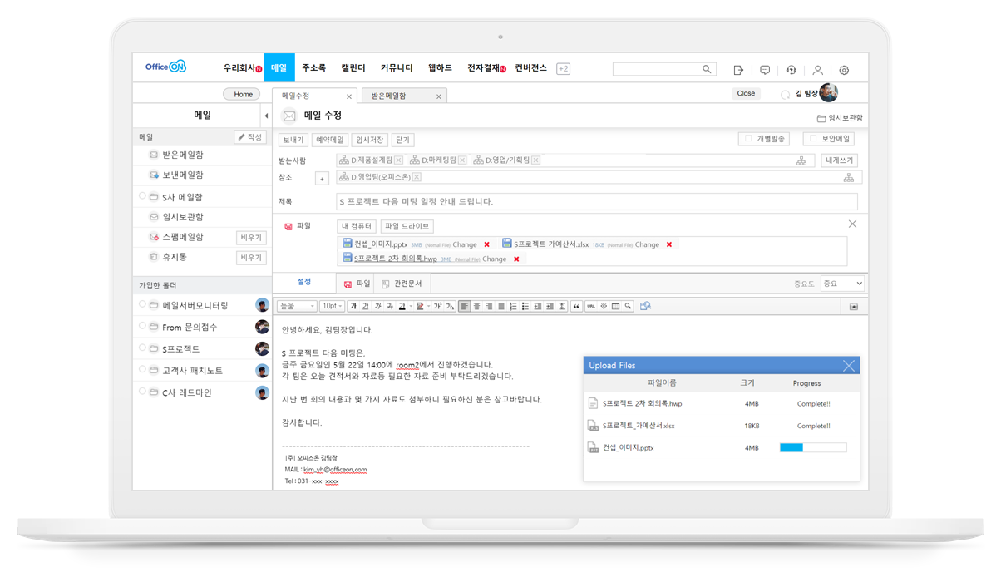Click the logout icon in top bar
Screen dimensions: 1001x572
coord(738,70)
